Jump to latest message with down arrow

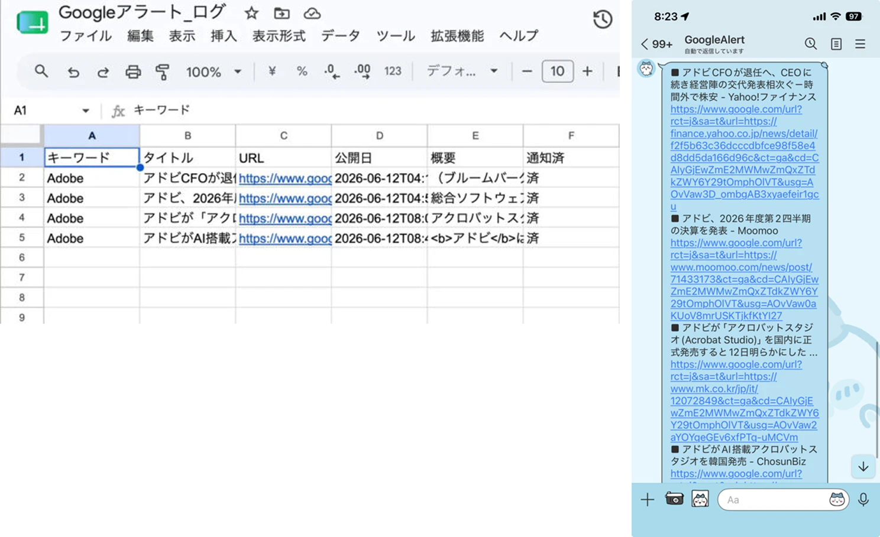point(863,466)
